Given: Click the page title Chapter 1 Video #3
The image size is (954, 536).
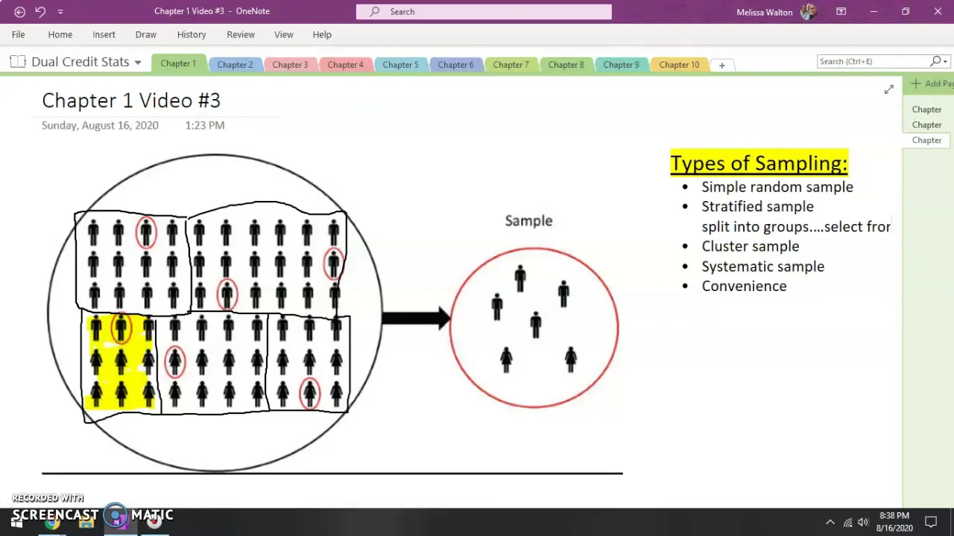Looking at the screenshot, I should click(x=131, y=100).
